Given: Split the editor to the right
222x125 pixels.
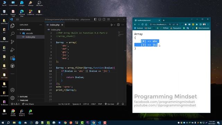Looking at the screenshot, I should tap(118, 25).
